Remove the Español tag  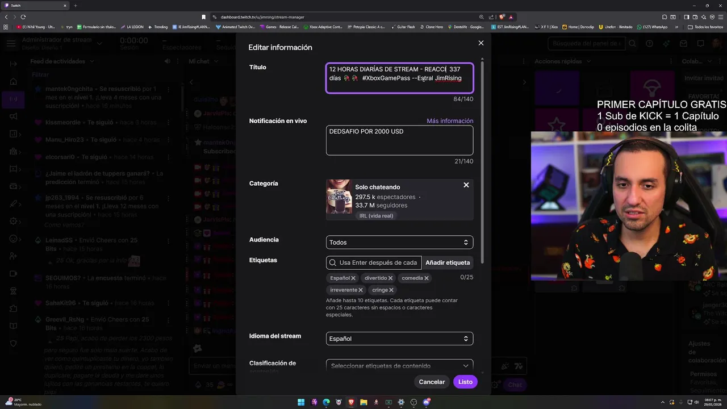(x=353, y=278)
